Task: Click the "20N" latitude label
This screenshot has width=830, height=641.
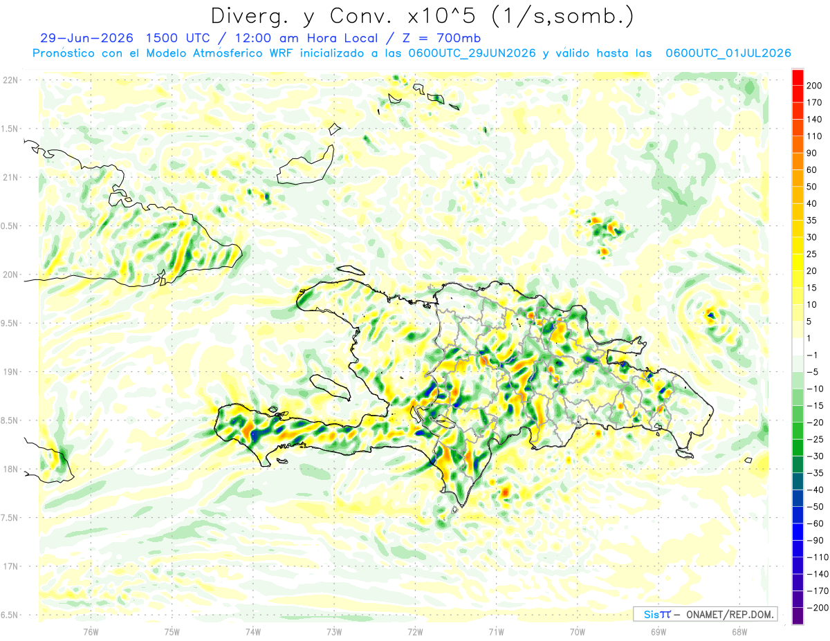Action: [x=11, y=275]
